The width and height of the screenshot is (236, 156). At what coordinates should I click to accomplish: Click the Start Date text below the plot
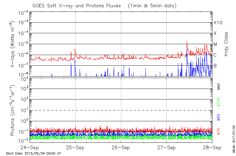tap(33, 153)
